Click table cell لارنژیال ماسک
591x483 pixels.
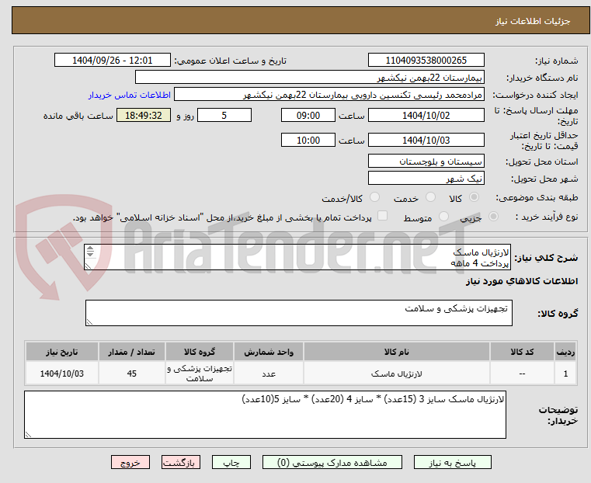click(x=397, y=374)
